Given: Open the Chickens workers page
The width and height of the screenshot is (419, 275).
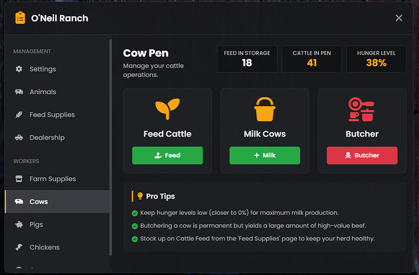Looking at the screenshot, I should [44, 247].
